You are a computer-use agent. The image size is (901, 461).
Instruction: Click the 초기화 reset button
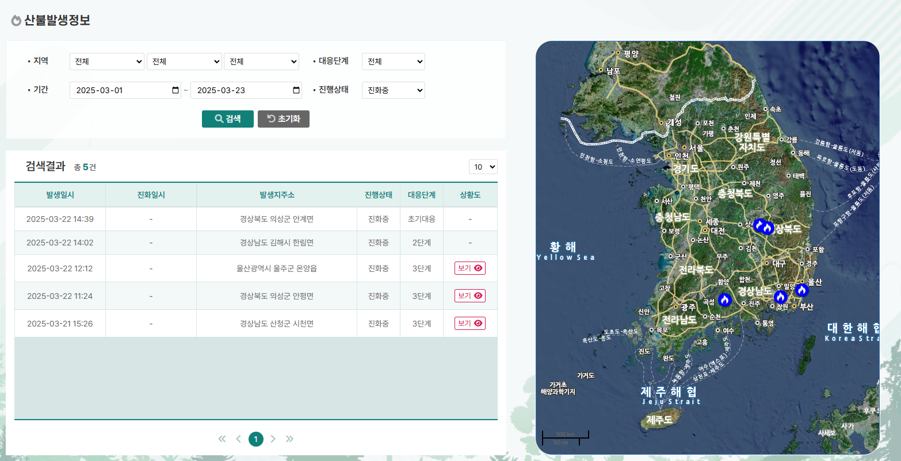(x=284, y=119)
